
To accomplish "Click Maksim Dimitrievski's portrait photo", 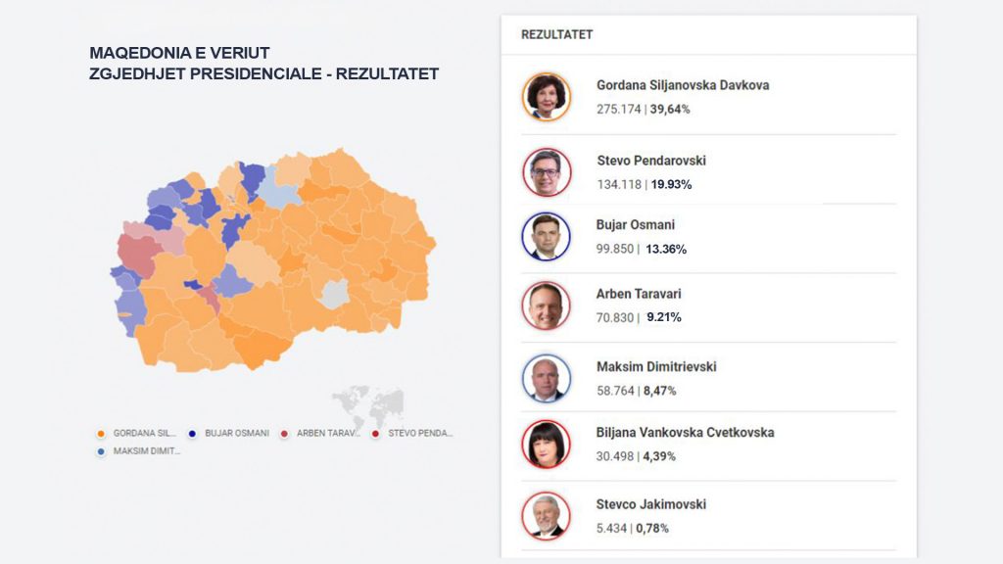I will [x=547, y=379].
